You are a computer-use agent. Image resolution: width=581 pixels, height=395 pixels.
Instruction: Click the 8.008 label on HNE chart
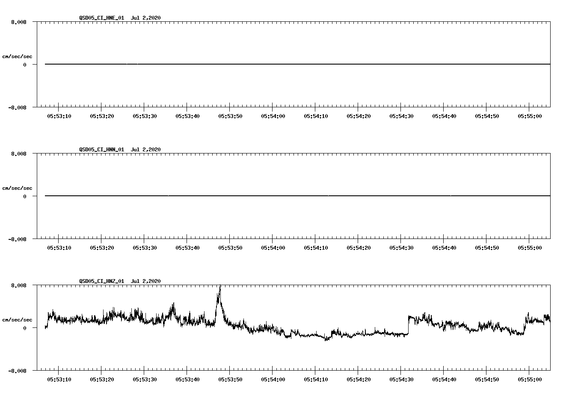click(x=19, y=22)
